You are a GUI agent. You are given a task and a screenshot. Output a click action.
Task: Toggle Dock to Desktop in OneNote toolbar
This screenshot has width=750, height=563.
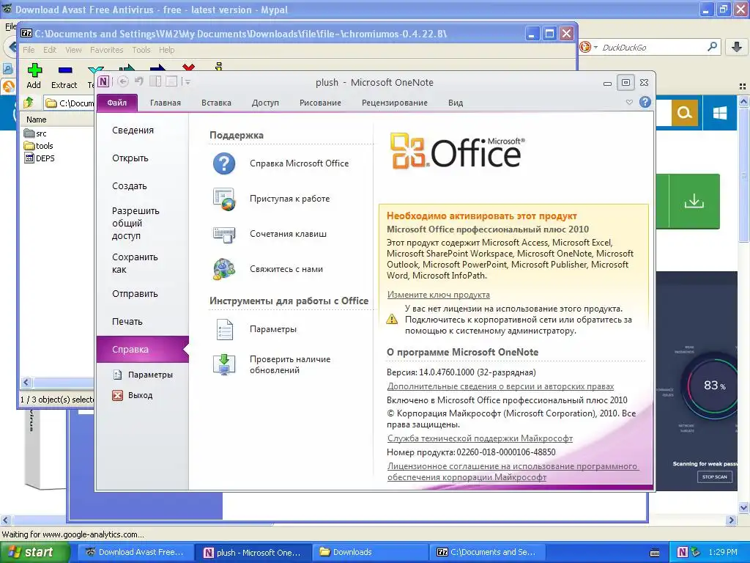(x=155, y=82)
